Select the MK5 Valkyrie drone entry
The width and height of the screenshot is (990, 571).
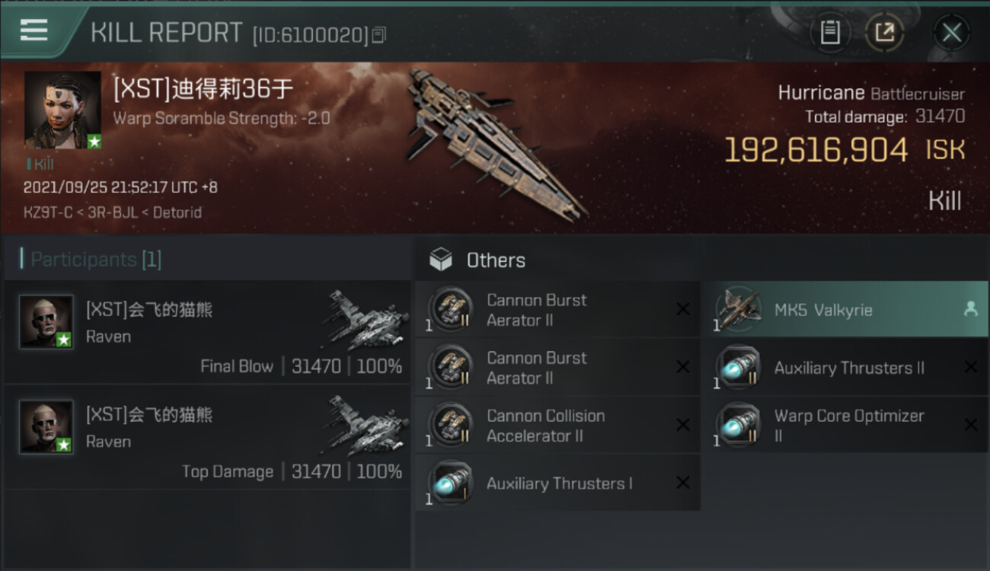(845, 310)
